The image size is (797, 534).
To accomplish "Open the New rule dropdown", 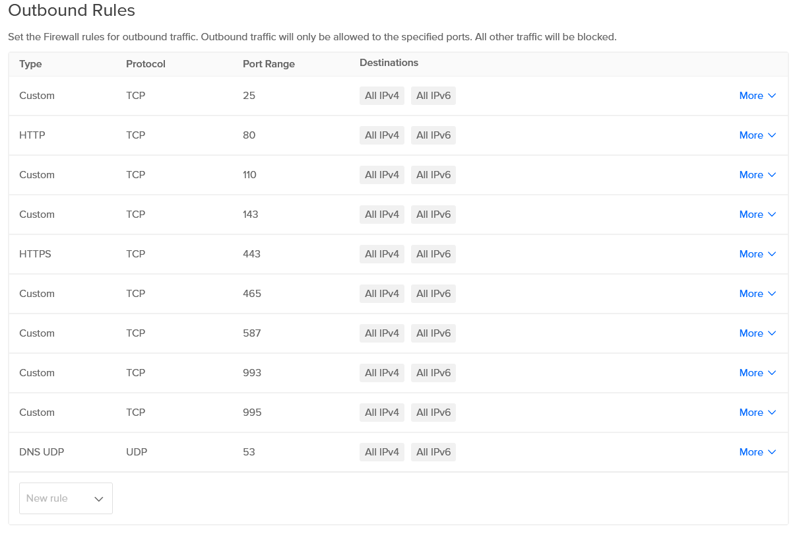I will tap(65, 498).
